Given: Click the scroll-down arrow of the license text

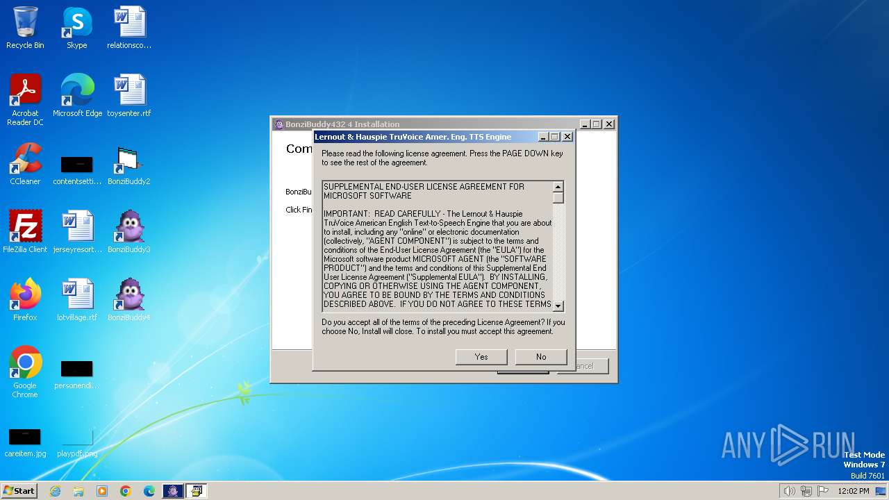Looking at the screenshot, I should coord(558,306).
